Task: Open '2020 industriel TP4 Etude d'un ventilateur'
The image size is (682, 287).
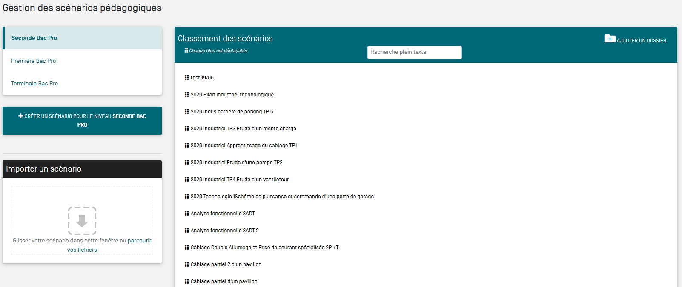Action: (x=239, y=180)
